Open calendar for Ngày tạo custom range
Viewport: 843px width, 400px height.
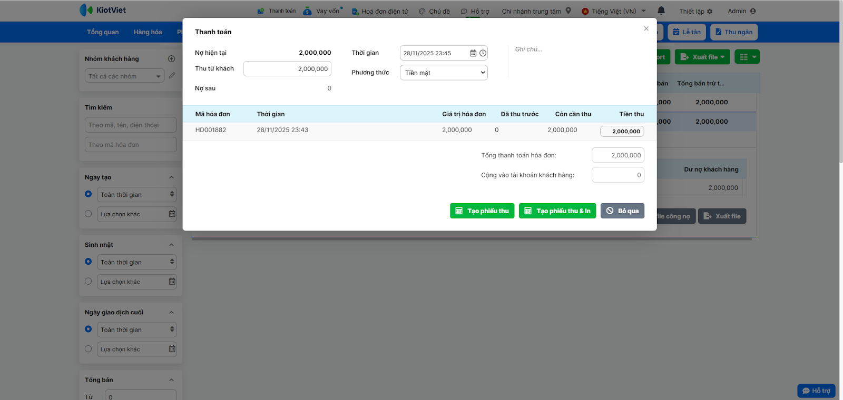172,214
